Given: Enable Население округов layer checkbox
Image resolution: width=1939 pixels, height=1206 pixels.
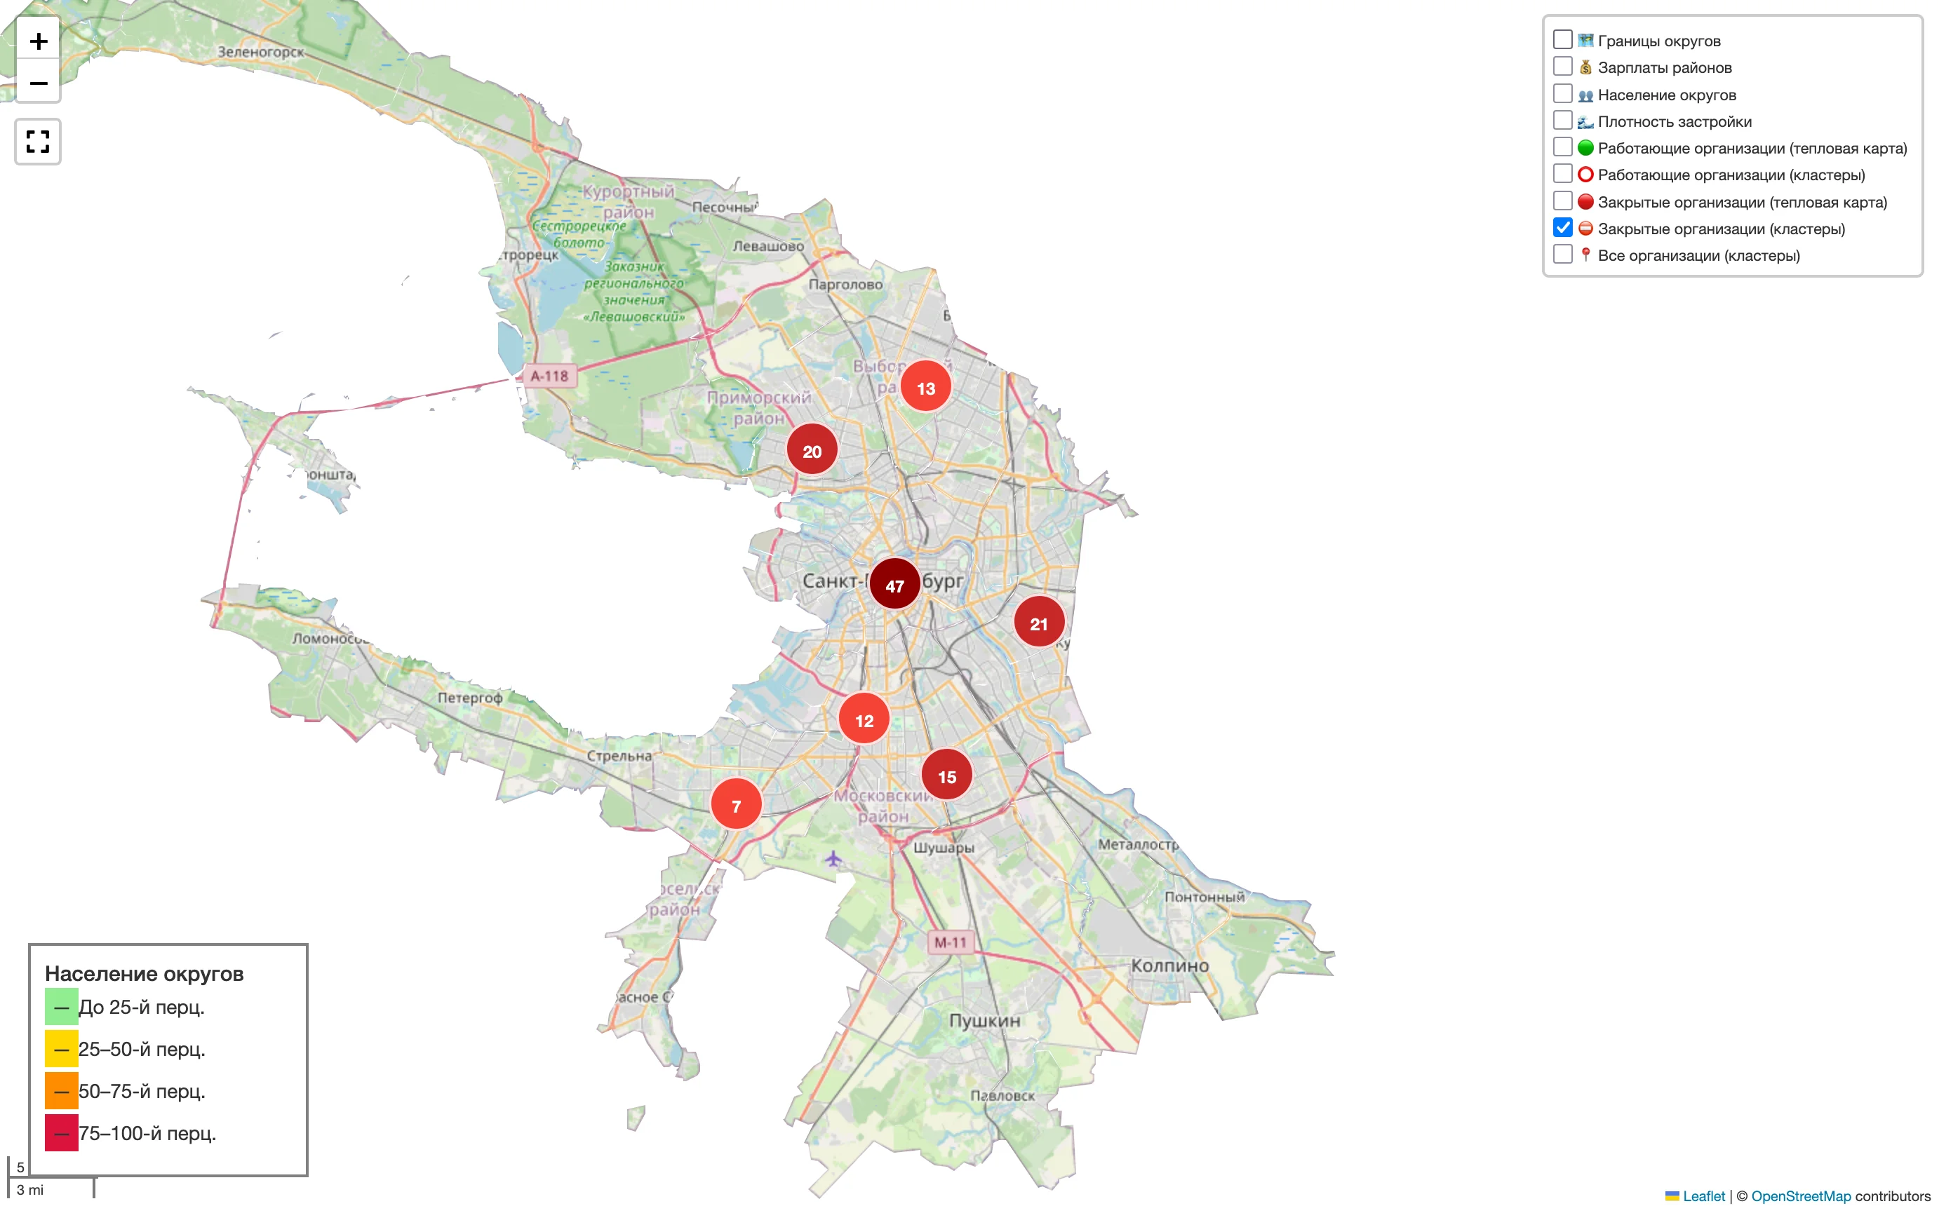Looking at the screenshot, I should (1562, 94).
